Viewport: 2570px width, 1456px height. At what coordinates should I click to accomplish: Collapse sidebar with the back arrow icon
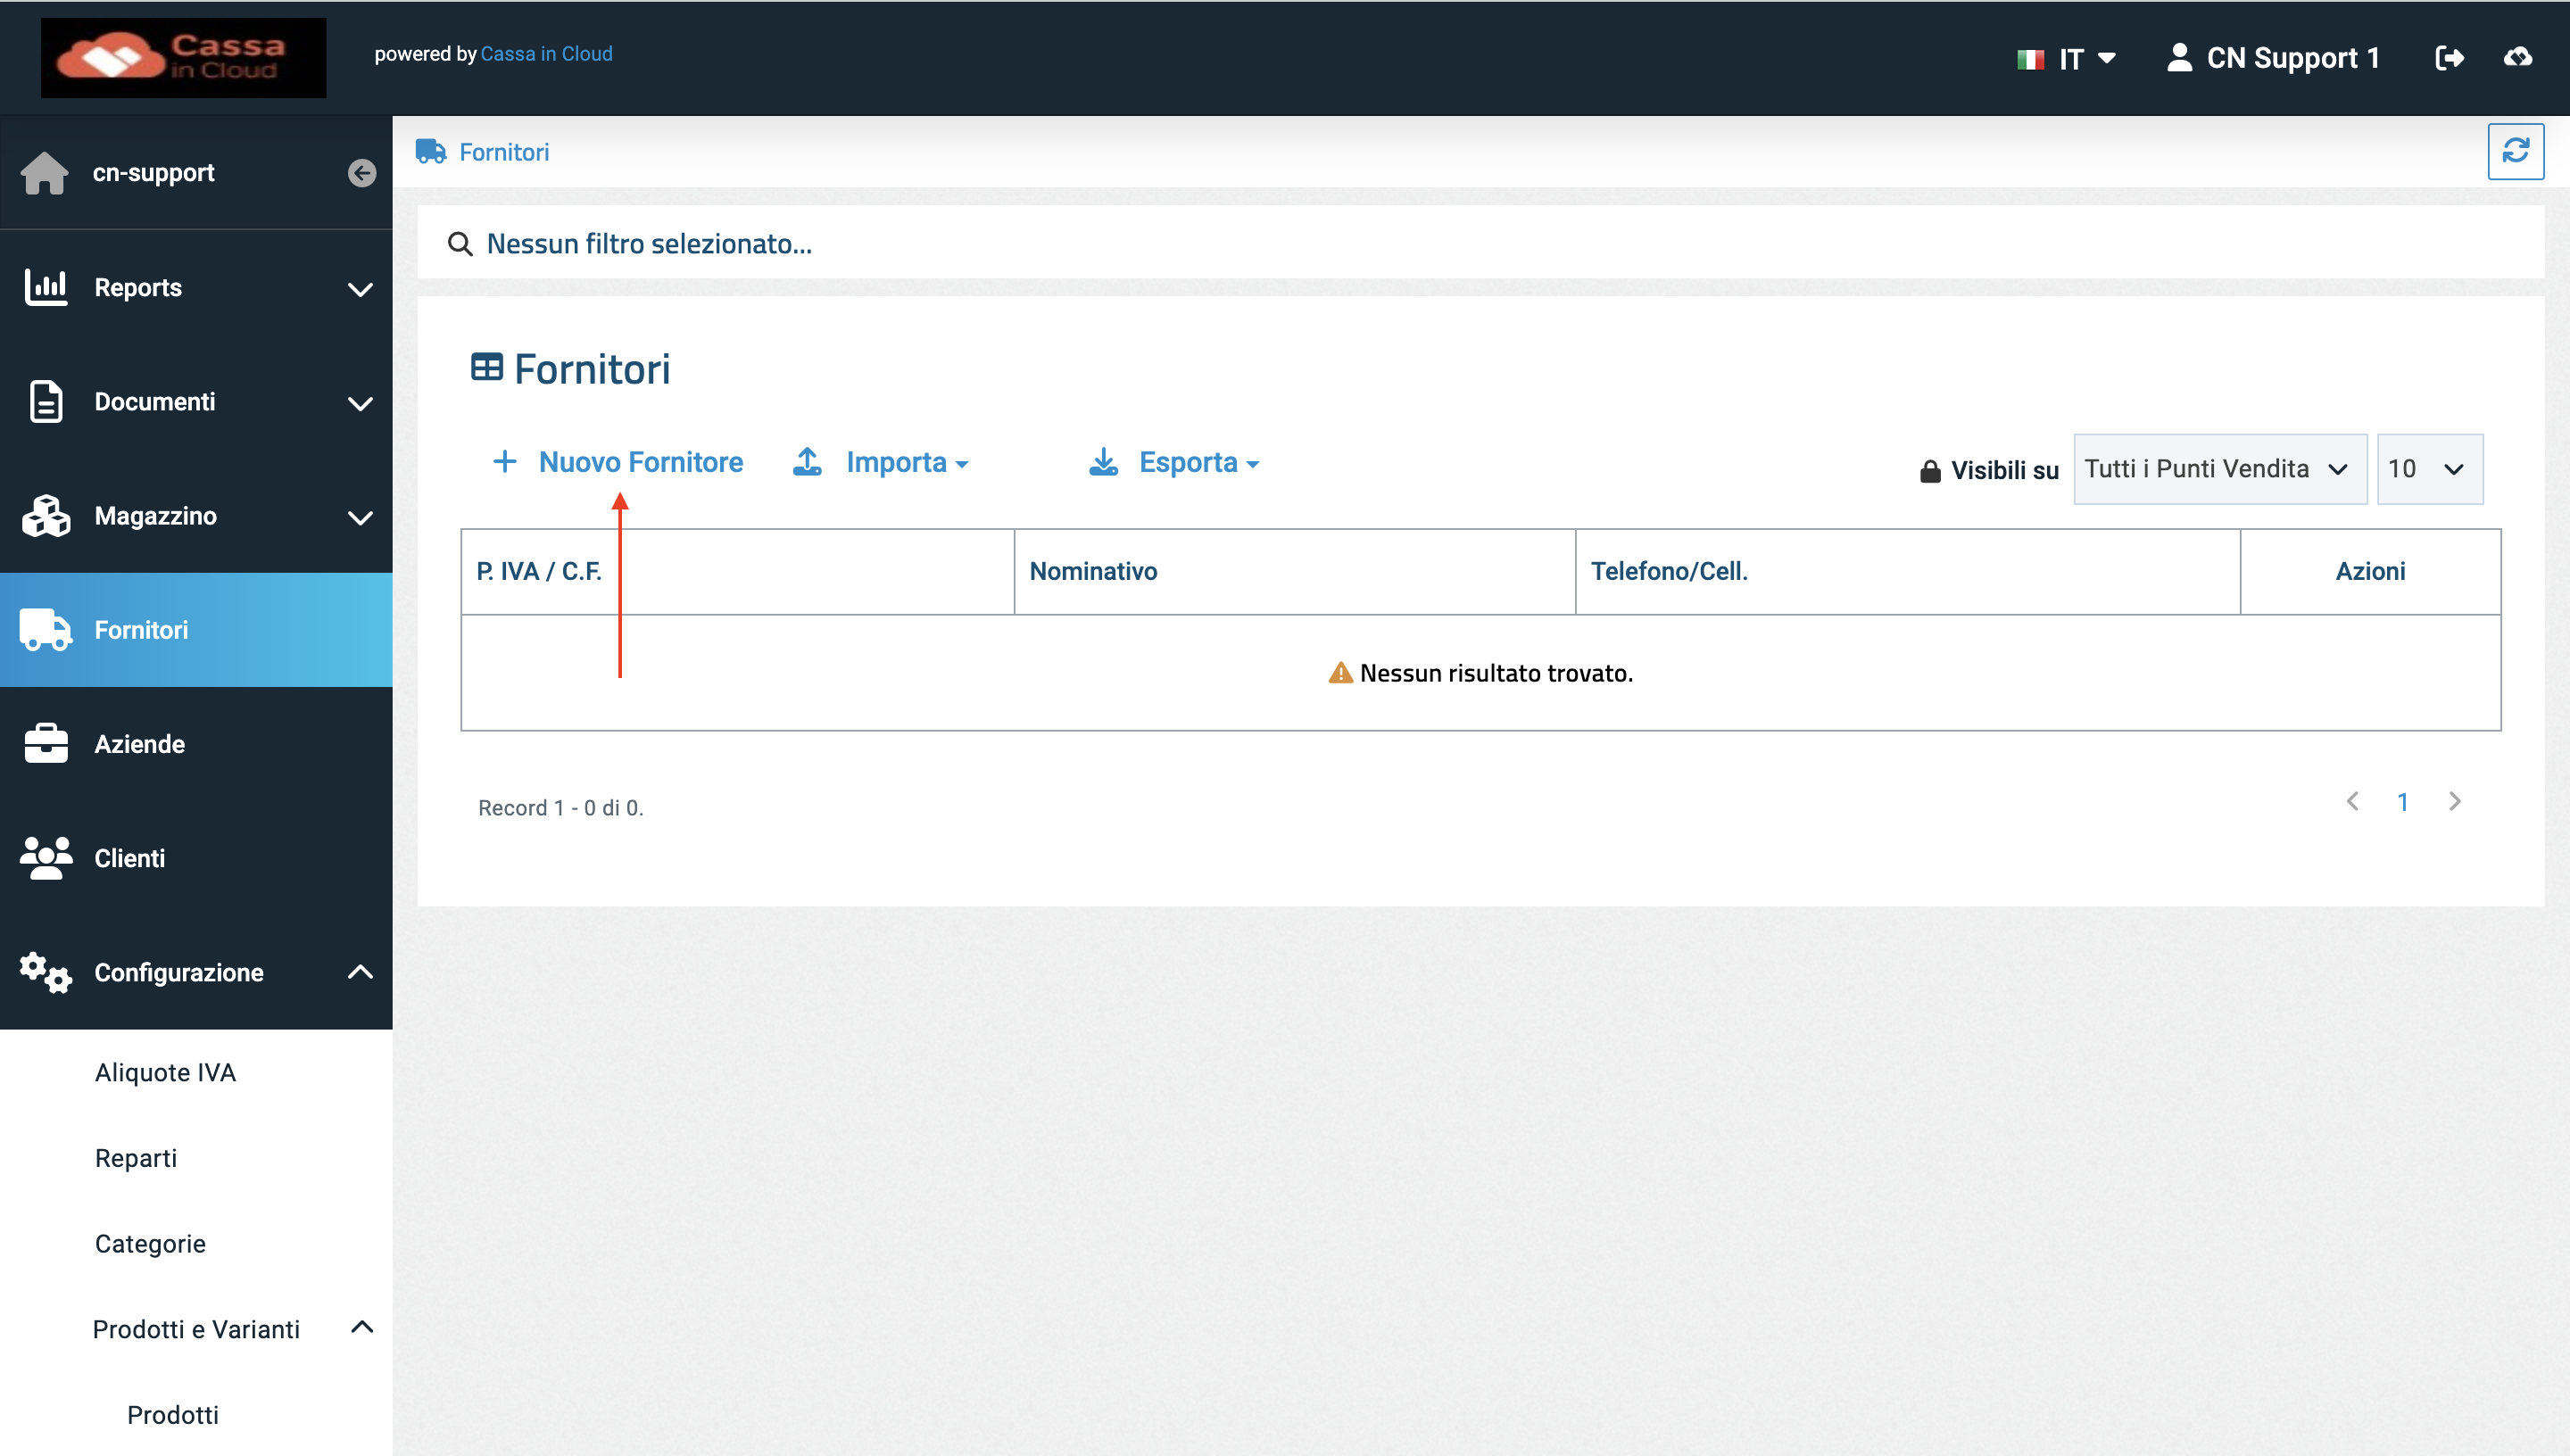362,173
